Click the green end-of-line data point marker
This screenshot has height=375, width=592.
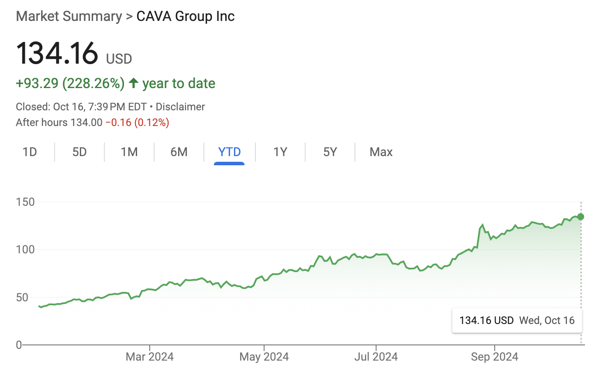point(581,217)
